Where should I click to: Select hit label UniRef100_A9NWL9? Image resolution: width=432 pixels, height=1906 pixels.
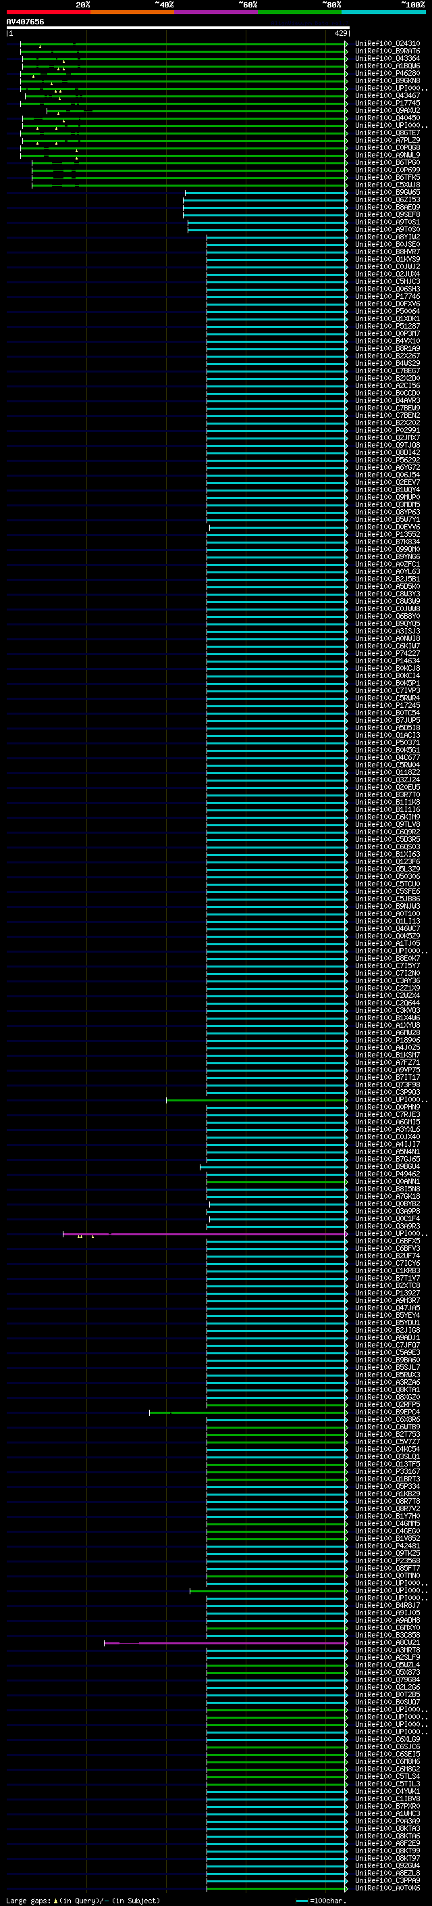(387, 155)
